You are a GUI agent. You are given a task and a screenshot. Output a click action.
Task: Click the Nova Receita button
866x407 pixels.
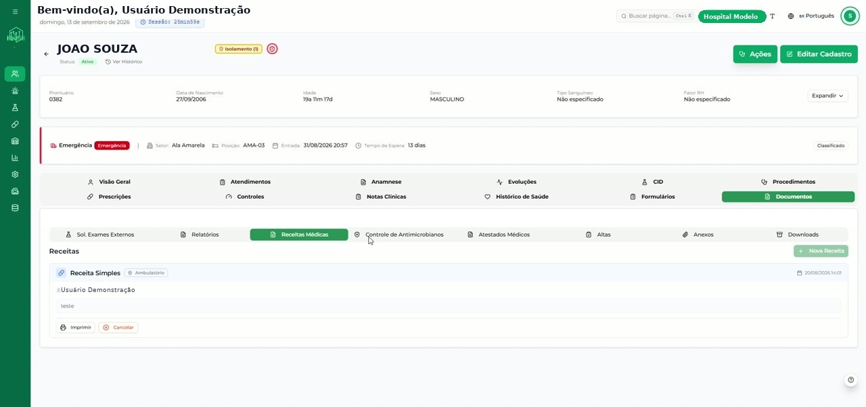point(821,251)
